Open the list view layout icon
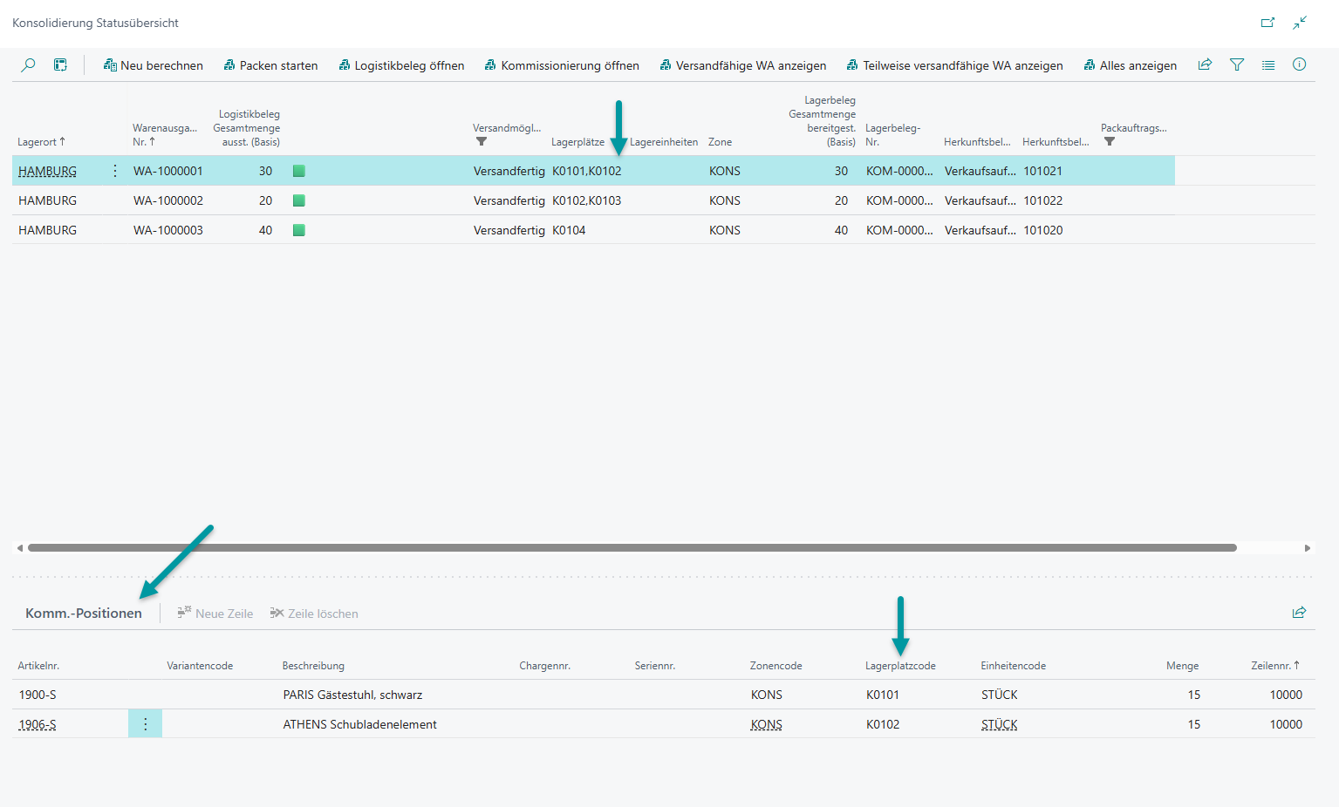Viewport: 1339px width, 807px height. (x=1268, y=64)
